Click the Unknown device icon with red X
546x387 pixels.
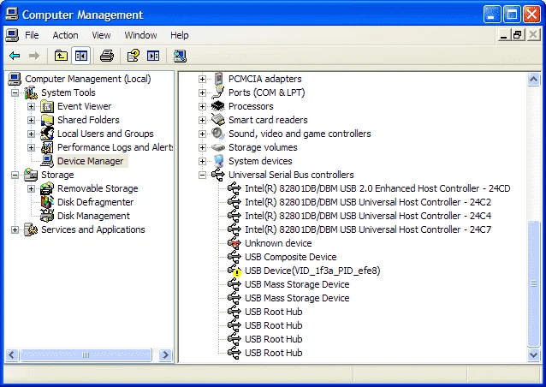coord(234,243)
